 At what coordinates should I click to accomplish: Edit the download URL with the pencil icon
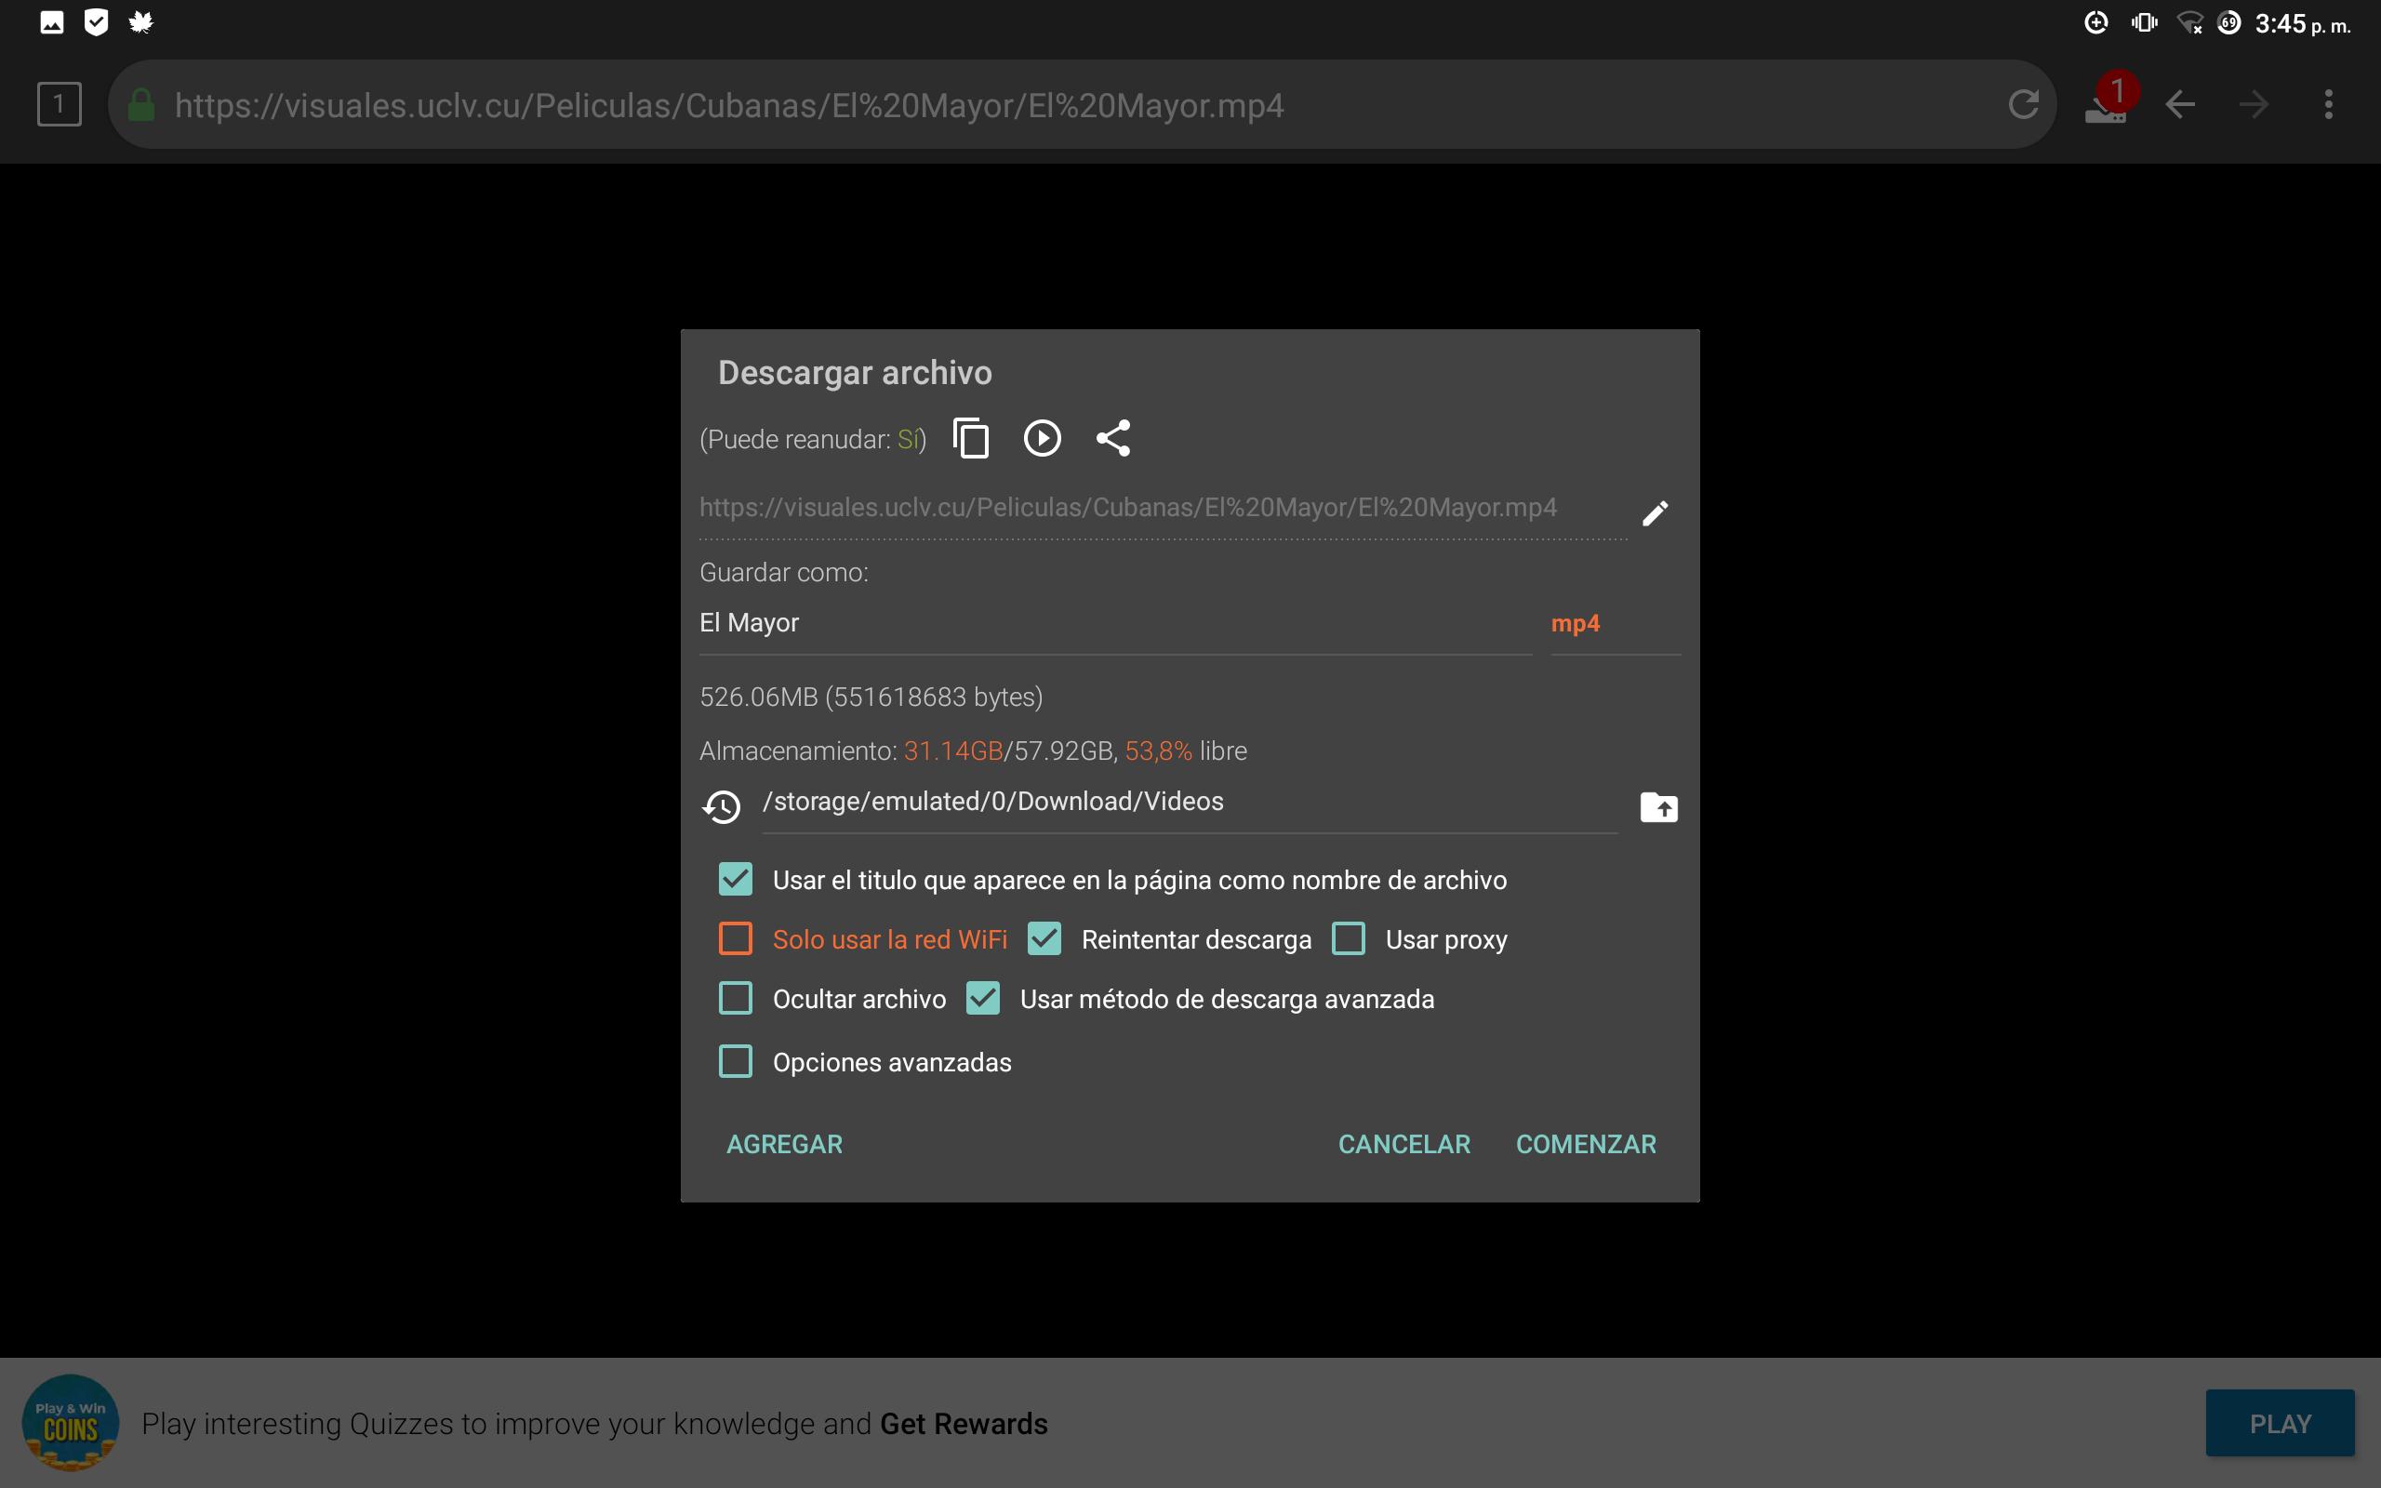[1655, 512]
